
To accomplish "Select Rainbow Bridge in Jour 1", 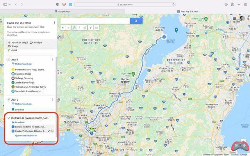I will point(21,74).
